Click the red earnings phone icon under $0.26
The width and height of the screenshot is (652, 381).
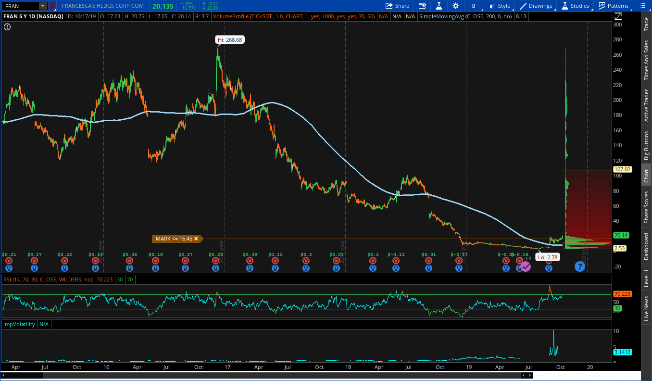pyautogui.click(x=216, y=260)
